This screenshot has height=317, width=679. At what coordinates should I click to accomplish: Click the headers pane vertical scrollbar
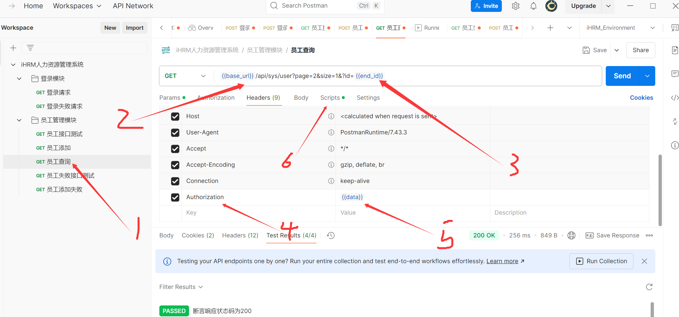tap(660, 190)
